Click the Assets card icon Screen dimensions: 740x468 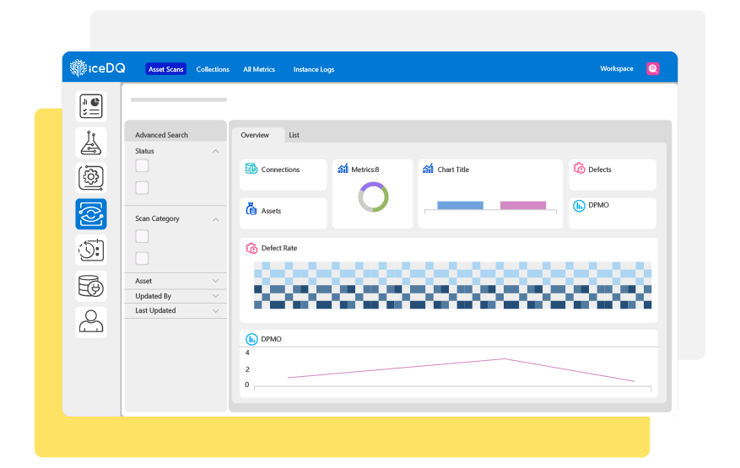click(x=251, y=208)
